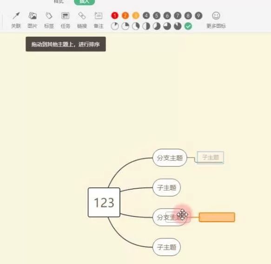
Task: Apply priority 4 marker
Action: 146,16
